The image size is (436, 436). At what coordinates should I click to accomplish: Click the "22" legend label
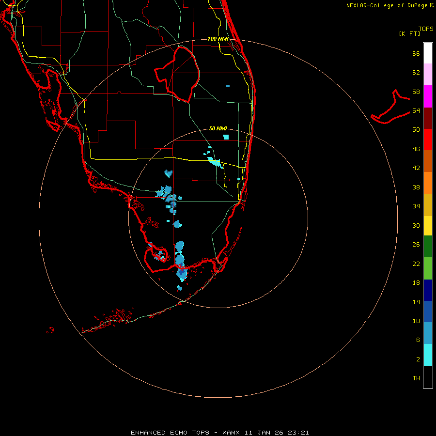click(x=416, y=264)
